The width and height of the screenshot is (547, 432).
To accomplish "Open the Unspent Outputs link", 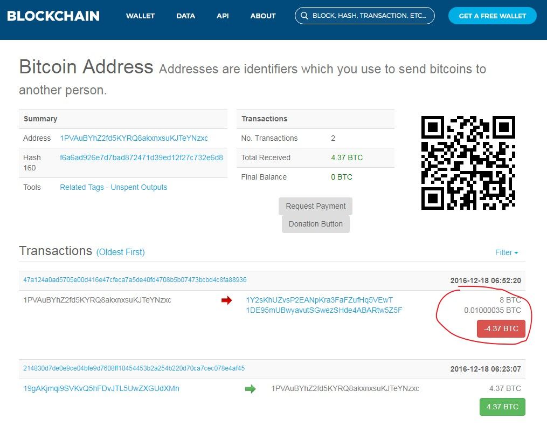I will (x=139, y=187).
